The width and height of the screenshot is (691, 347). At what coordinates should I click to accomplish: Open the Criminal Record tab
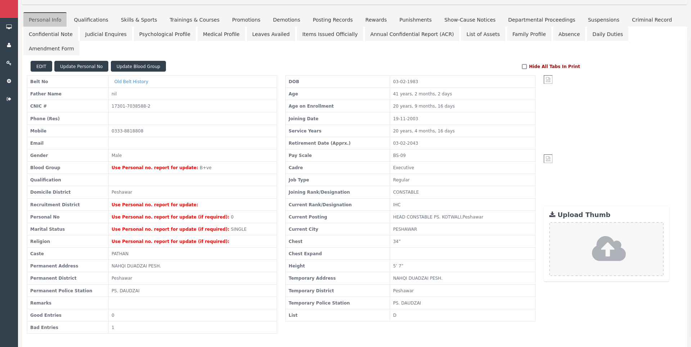click(x=652, y=20)
